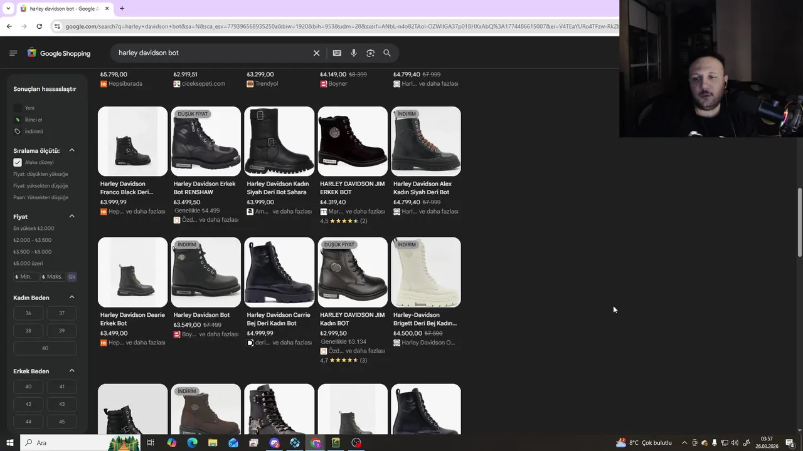Filter price ₺3.500 - ₺5.000

tap(33, 252)
